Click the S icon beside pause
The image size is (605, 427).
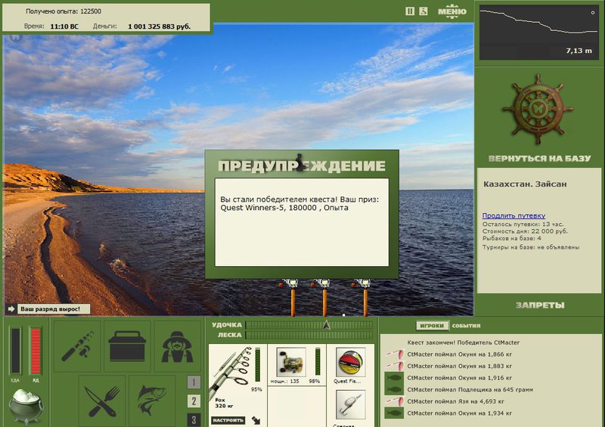423,11
